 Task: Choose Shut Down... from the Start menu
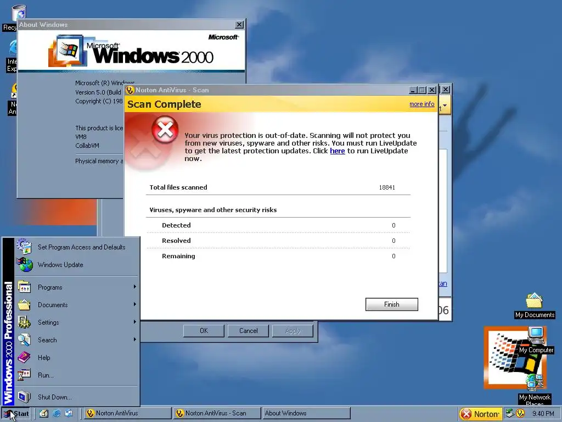coord(77,397)
